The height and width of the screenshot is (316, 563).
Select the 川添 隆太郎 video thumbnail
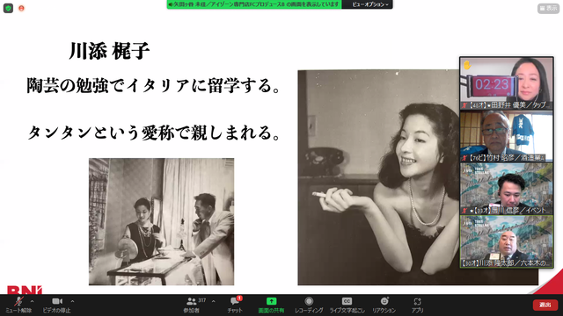(507, 241)
